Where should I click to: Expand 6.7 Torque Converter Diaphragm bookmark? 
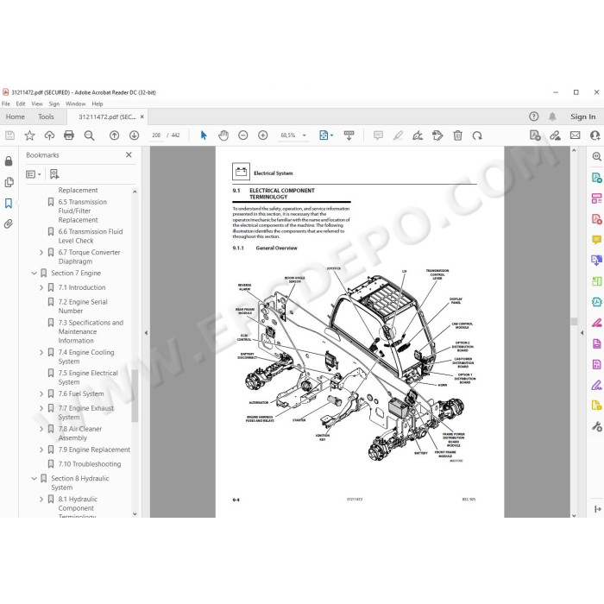(41, 252)
